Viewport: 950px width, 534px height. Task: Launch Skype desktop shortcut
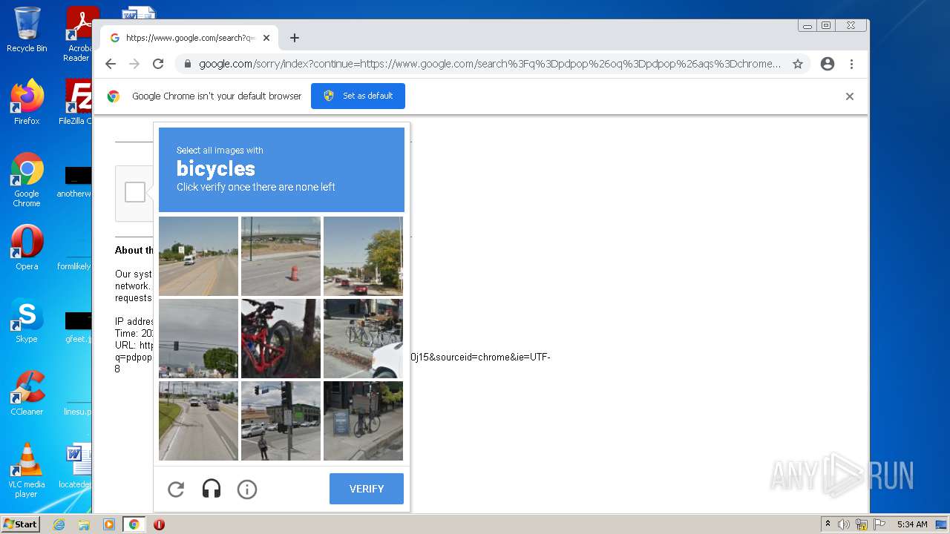[x=27, y=320]
